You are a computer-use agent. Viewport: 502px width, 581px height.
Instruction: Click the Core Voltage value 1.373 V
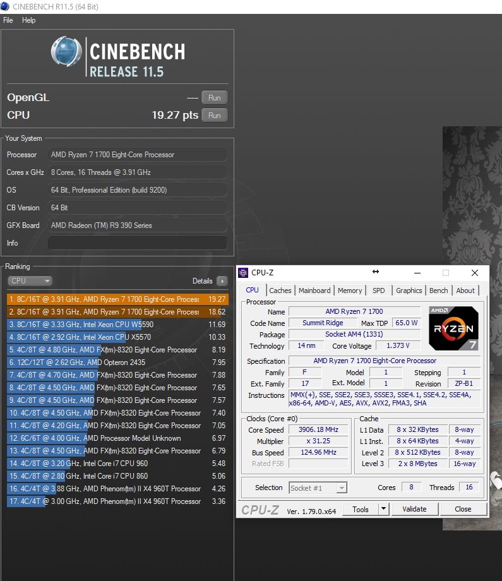(398, 345)
